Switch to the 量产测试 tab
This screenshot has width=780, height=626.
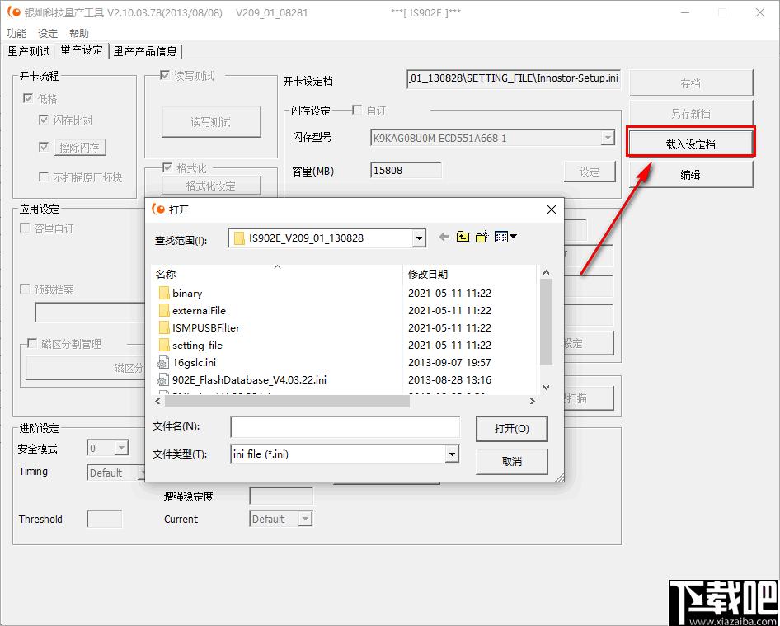click(x=29, y=51)
